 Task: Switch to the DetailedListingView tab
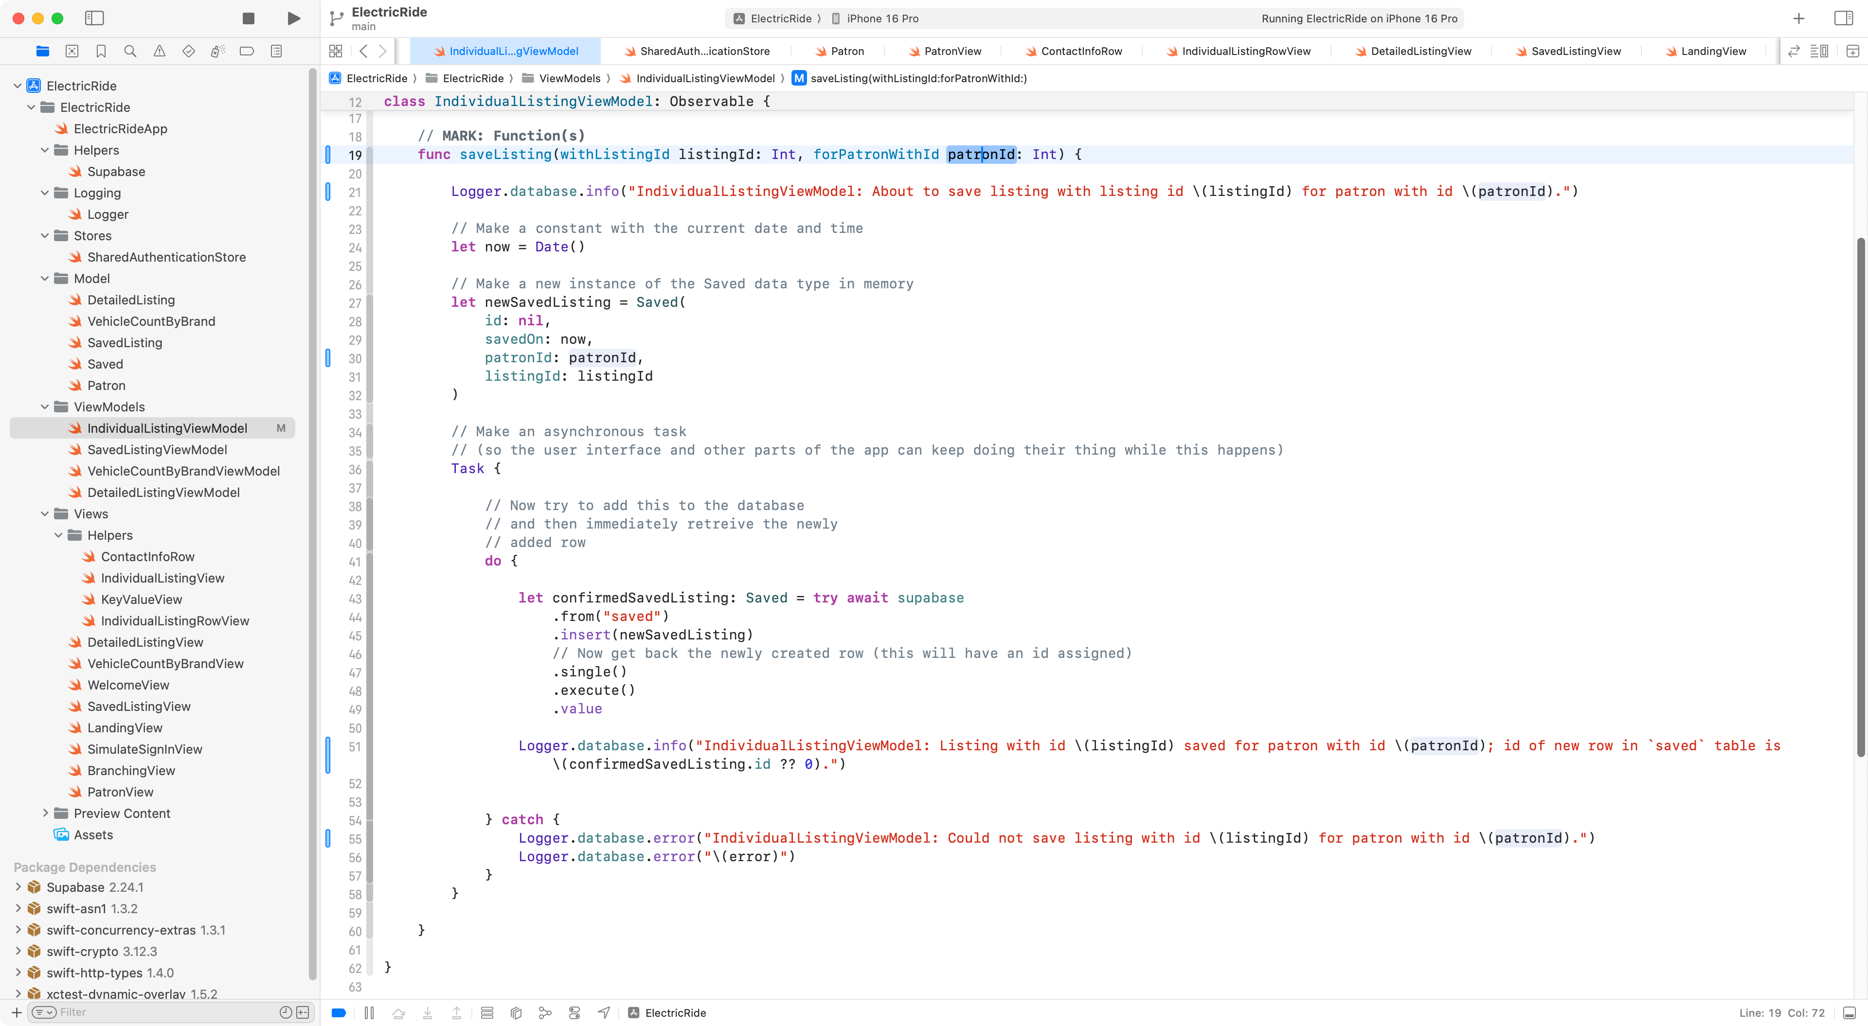[1420, 51]
